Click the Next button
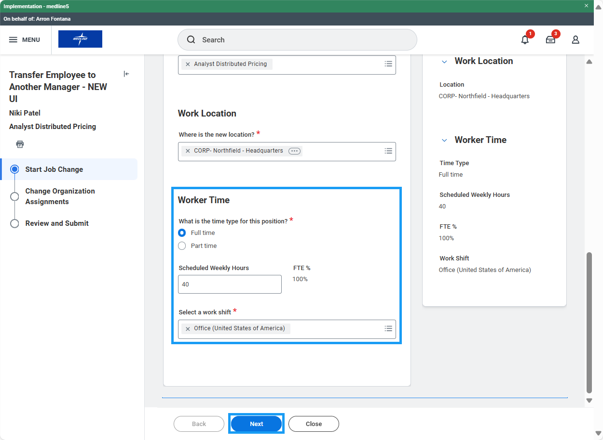Image resolution: width=603 pixels, height=440 pixels. (x=256, y=424)
